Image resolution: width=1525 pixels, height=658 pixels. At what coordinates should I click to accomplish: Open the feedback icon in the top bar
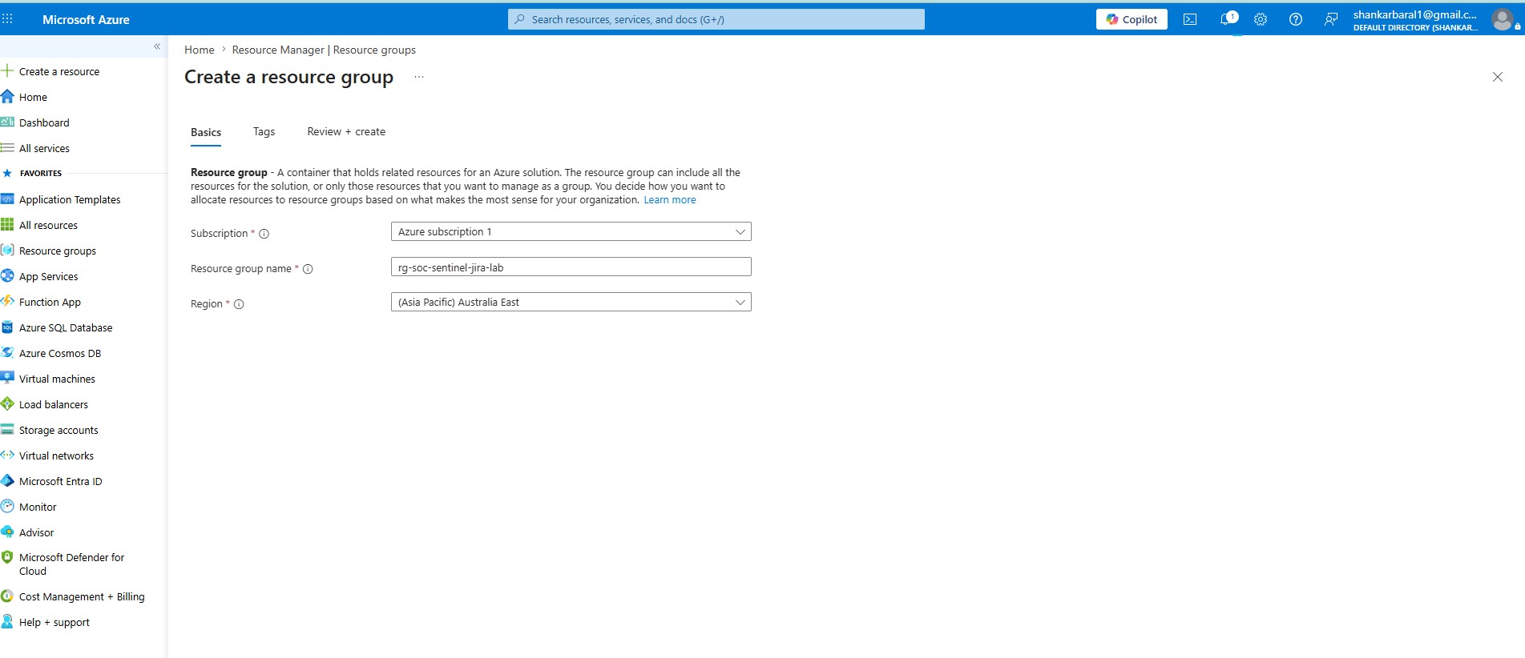pos(1331,19)
